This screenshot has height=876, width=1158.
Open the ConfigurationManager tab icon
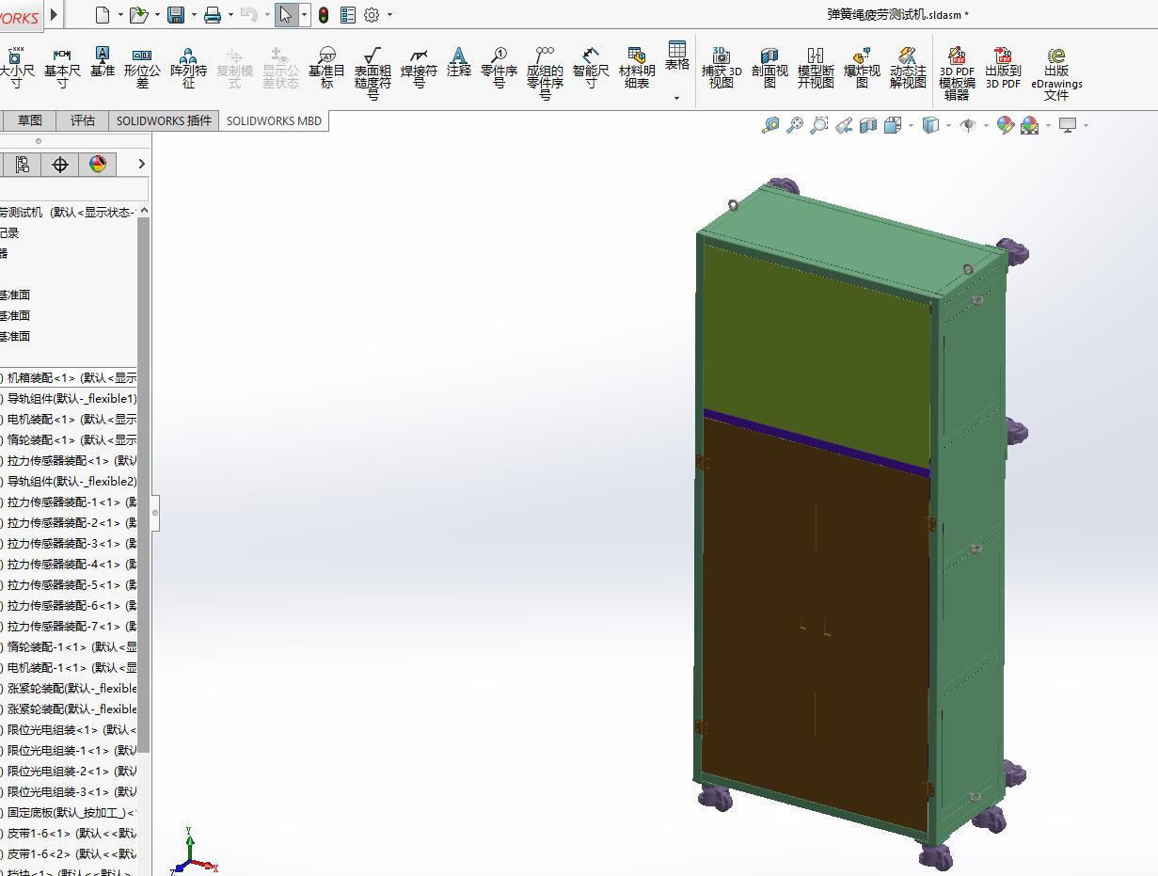click(x=23, y=165)
